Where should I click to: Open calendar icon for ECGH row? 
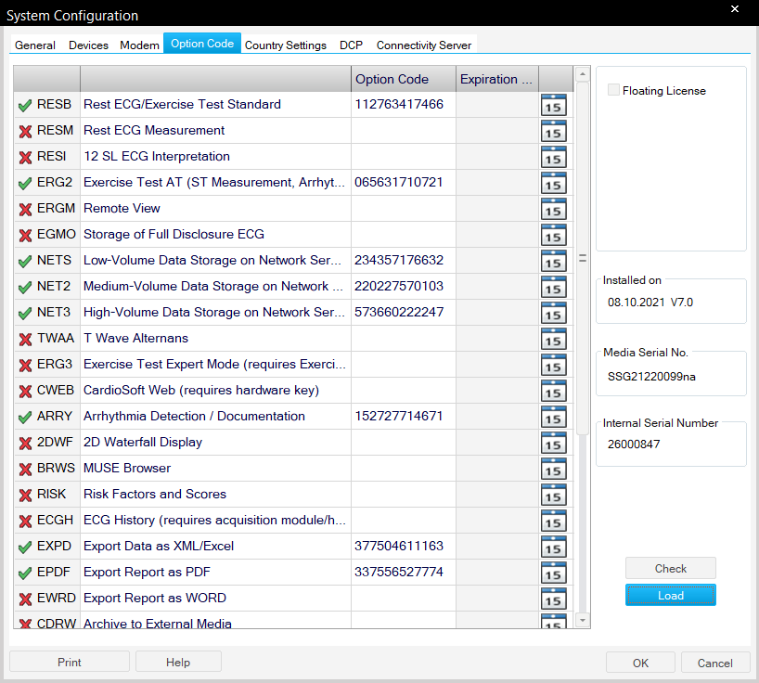pyautogui.click(x=553, y=521)
